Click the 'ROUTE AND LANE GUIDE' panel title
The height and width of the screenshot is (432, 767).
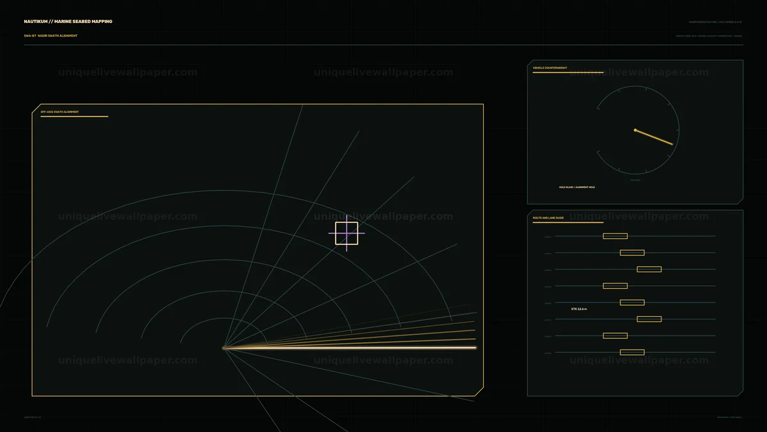pyautogui.click(x=548, y=218)
